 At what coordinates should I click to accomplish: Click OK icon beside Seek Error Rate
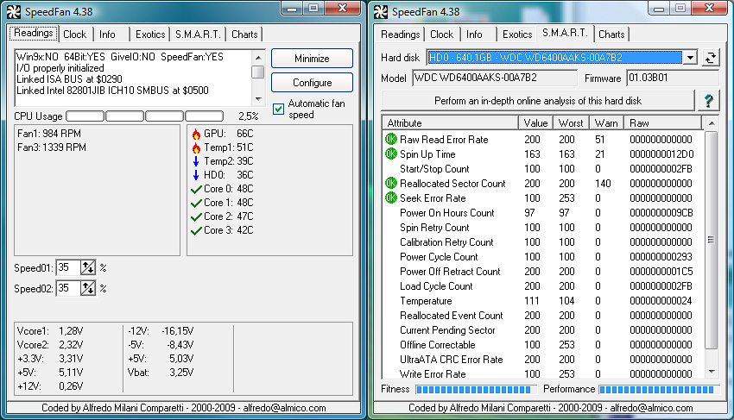[391, 197]
